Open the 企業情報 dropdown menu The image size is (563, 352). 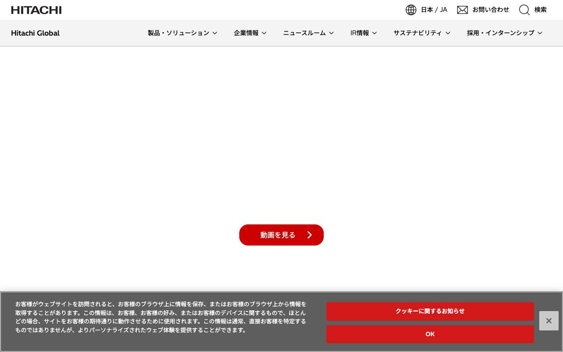(x=250, y=33)
